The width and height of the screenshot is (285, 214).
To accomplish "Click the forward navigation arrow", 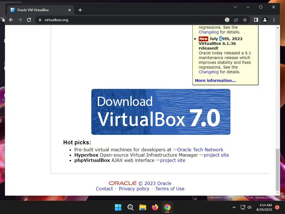I will [x=20, y=20].
